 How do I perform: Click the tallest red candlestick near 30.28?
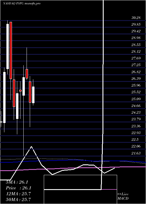point(11,50)
